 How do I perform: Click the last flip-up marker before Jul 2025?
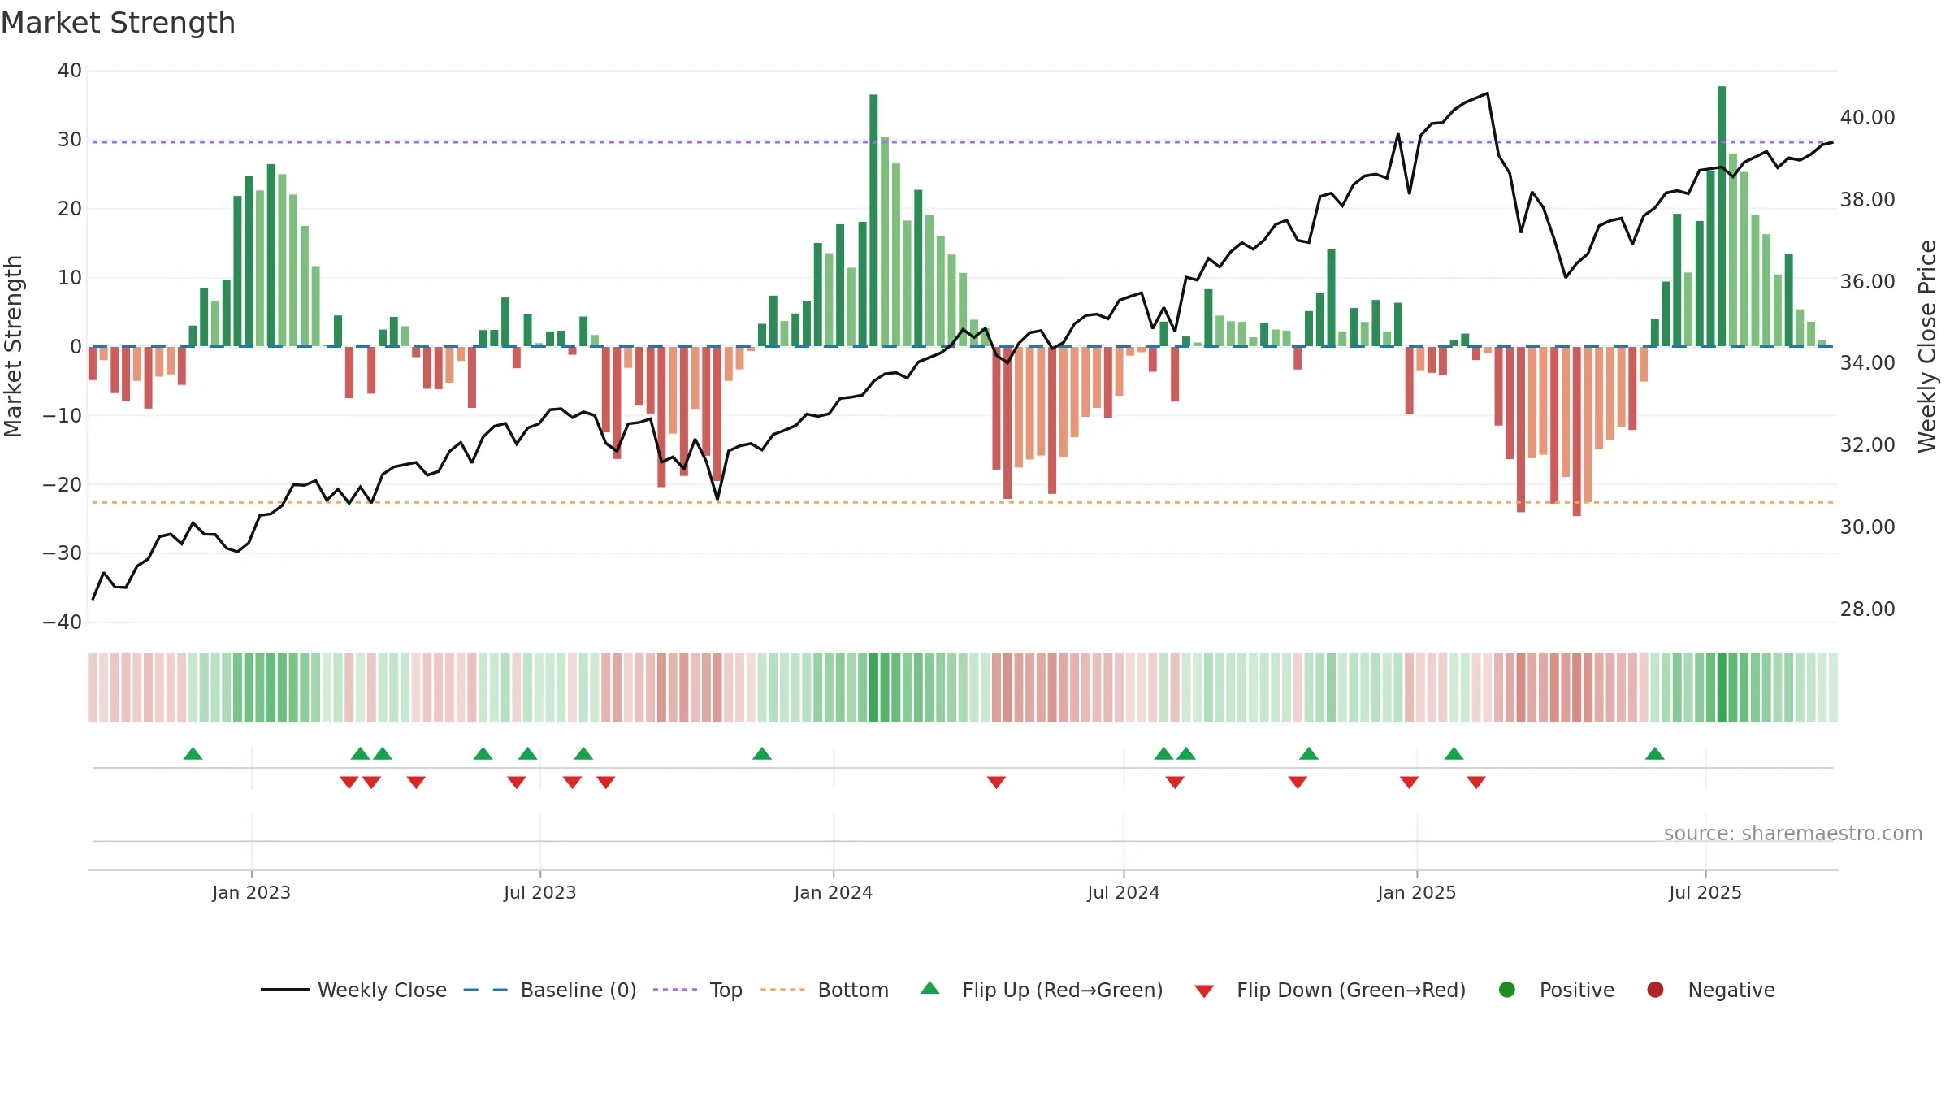point(1655,753)
